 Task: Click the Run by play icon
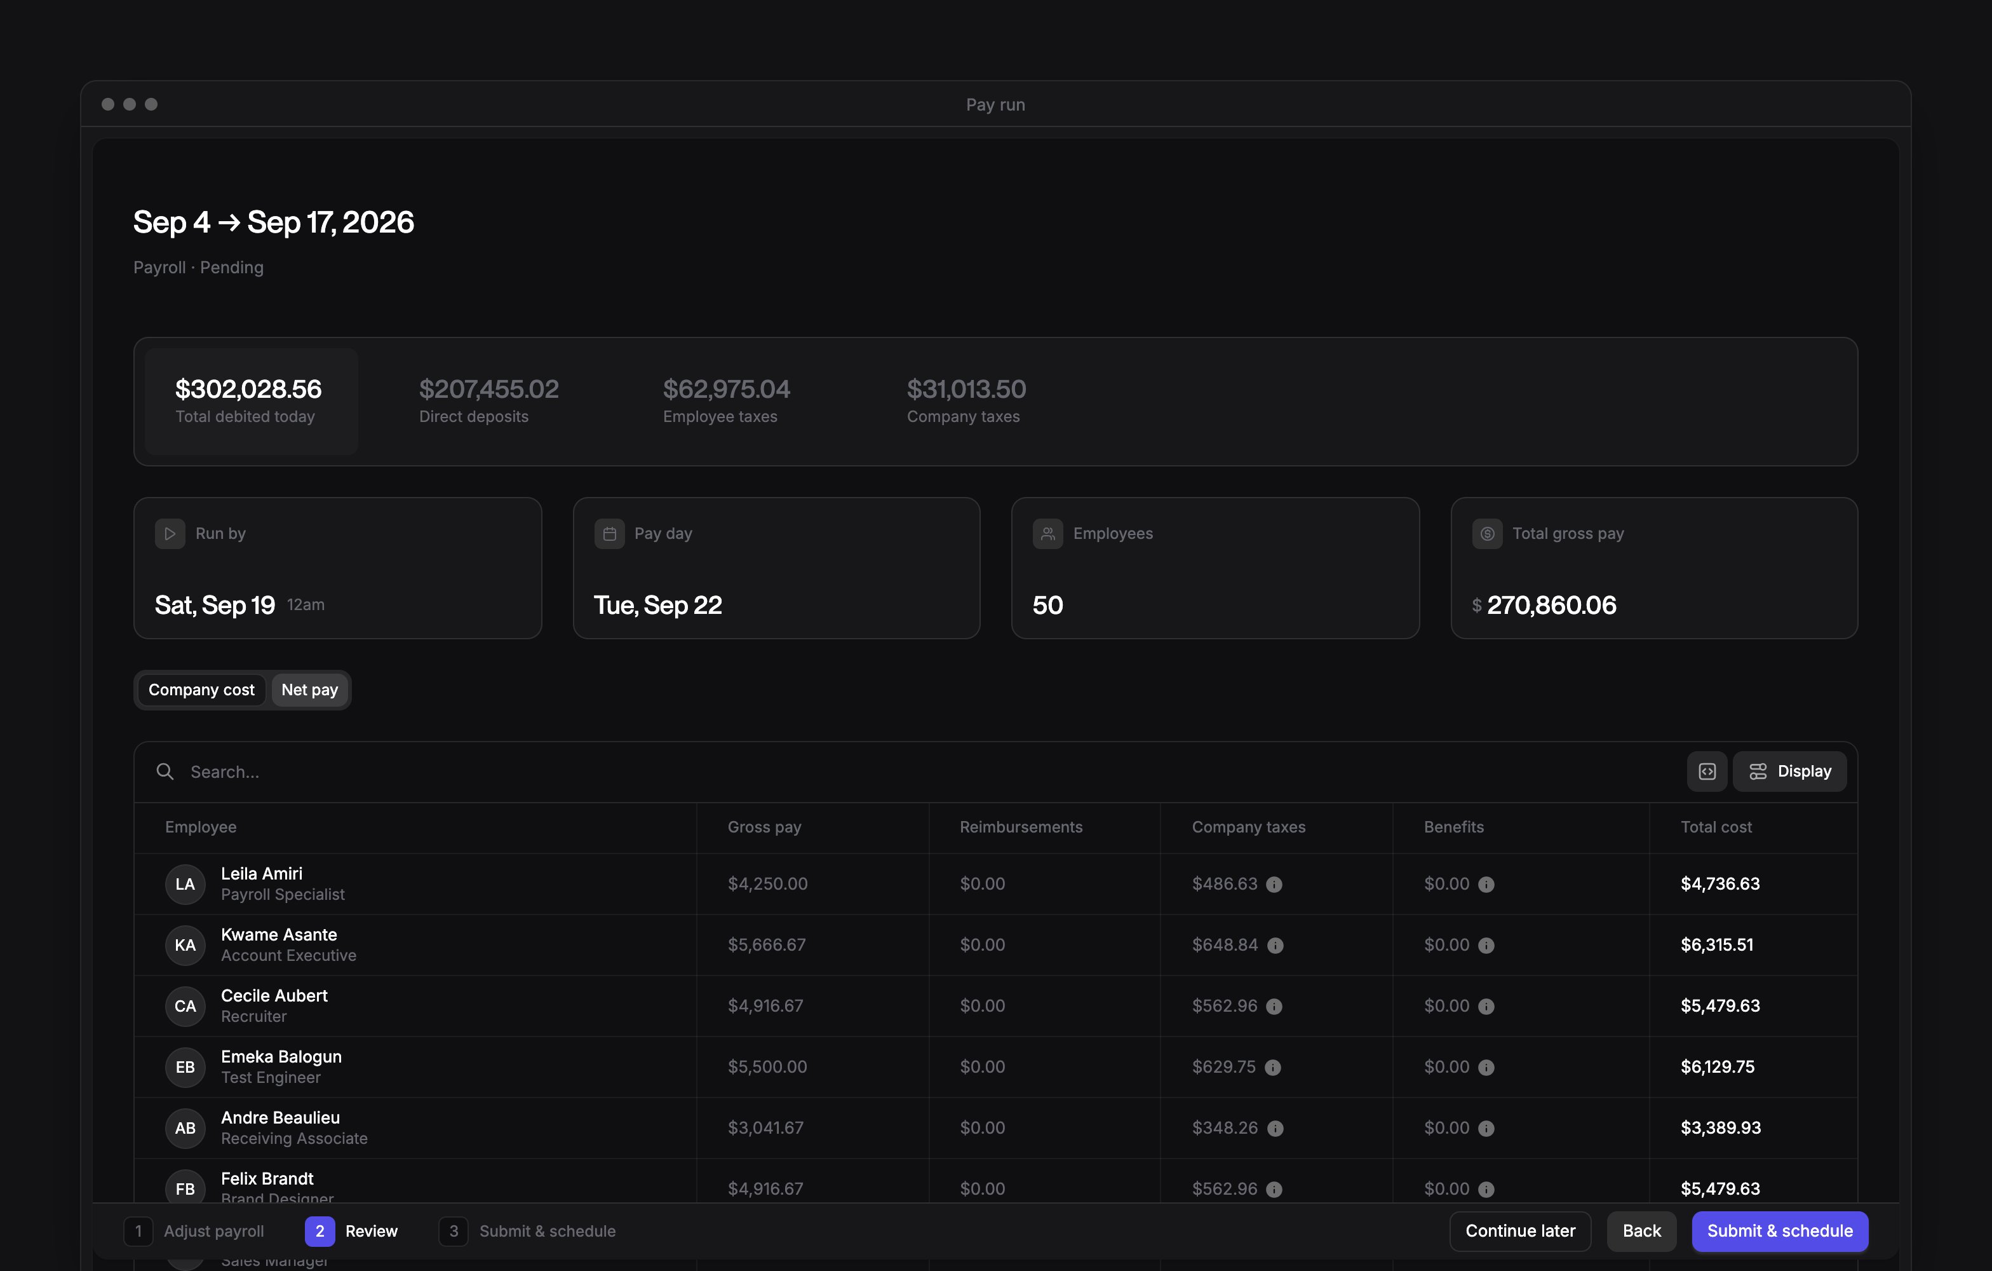pyautogui.click(x=170, y=534)
